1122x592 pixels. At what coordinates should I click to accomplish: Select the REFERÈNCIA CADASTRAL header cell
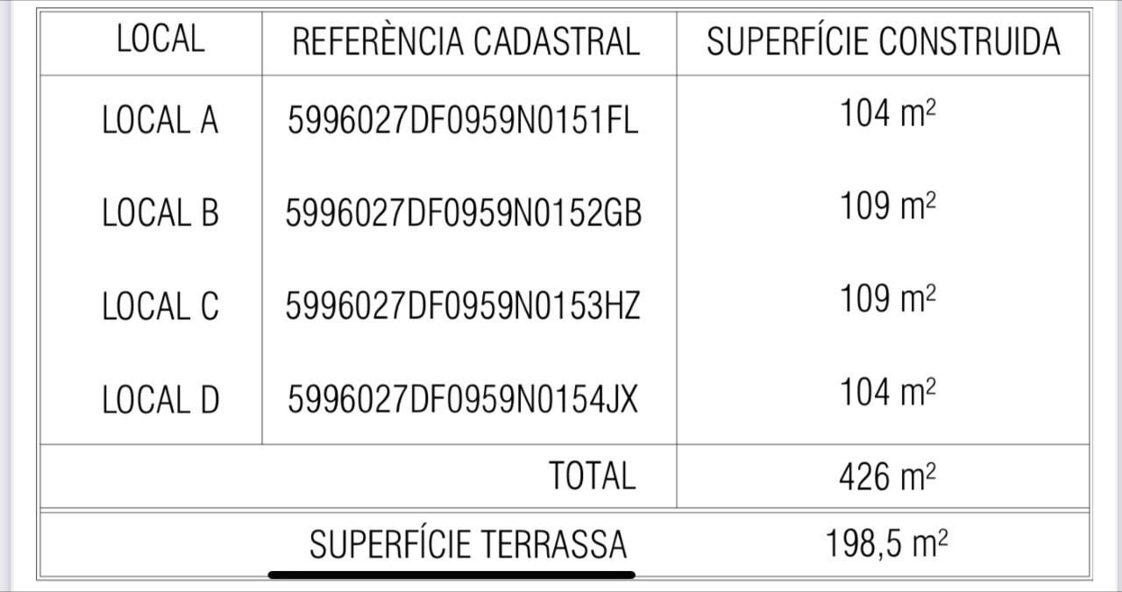465,42
